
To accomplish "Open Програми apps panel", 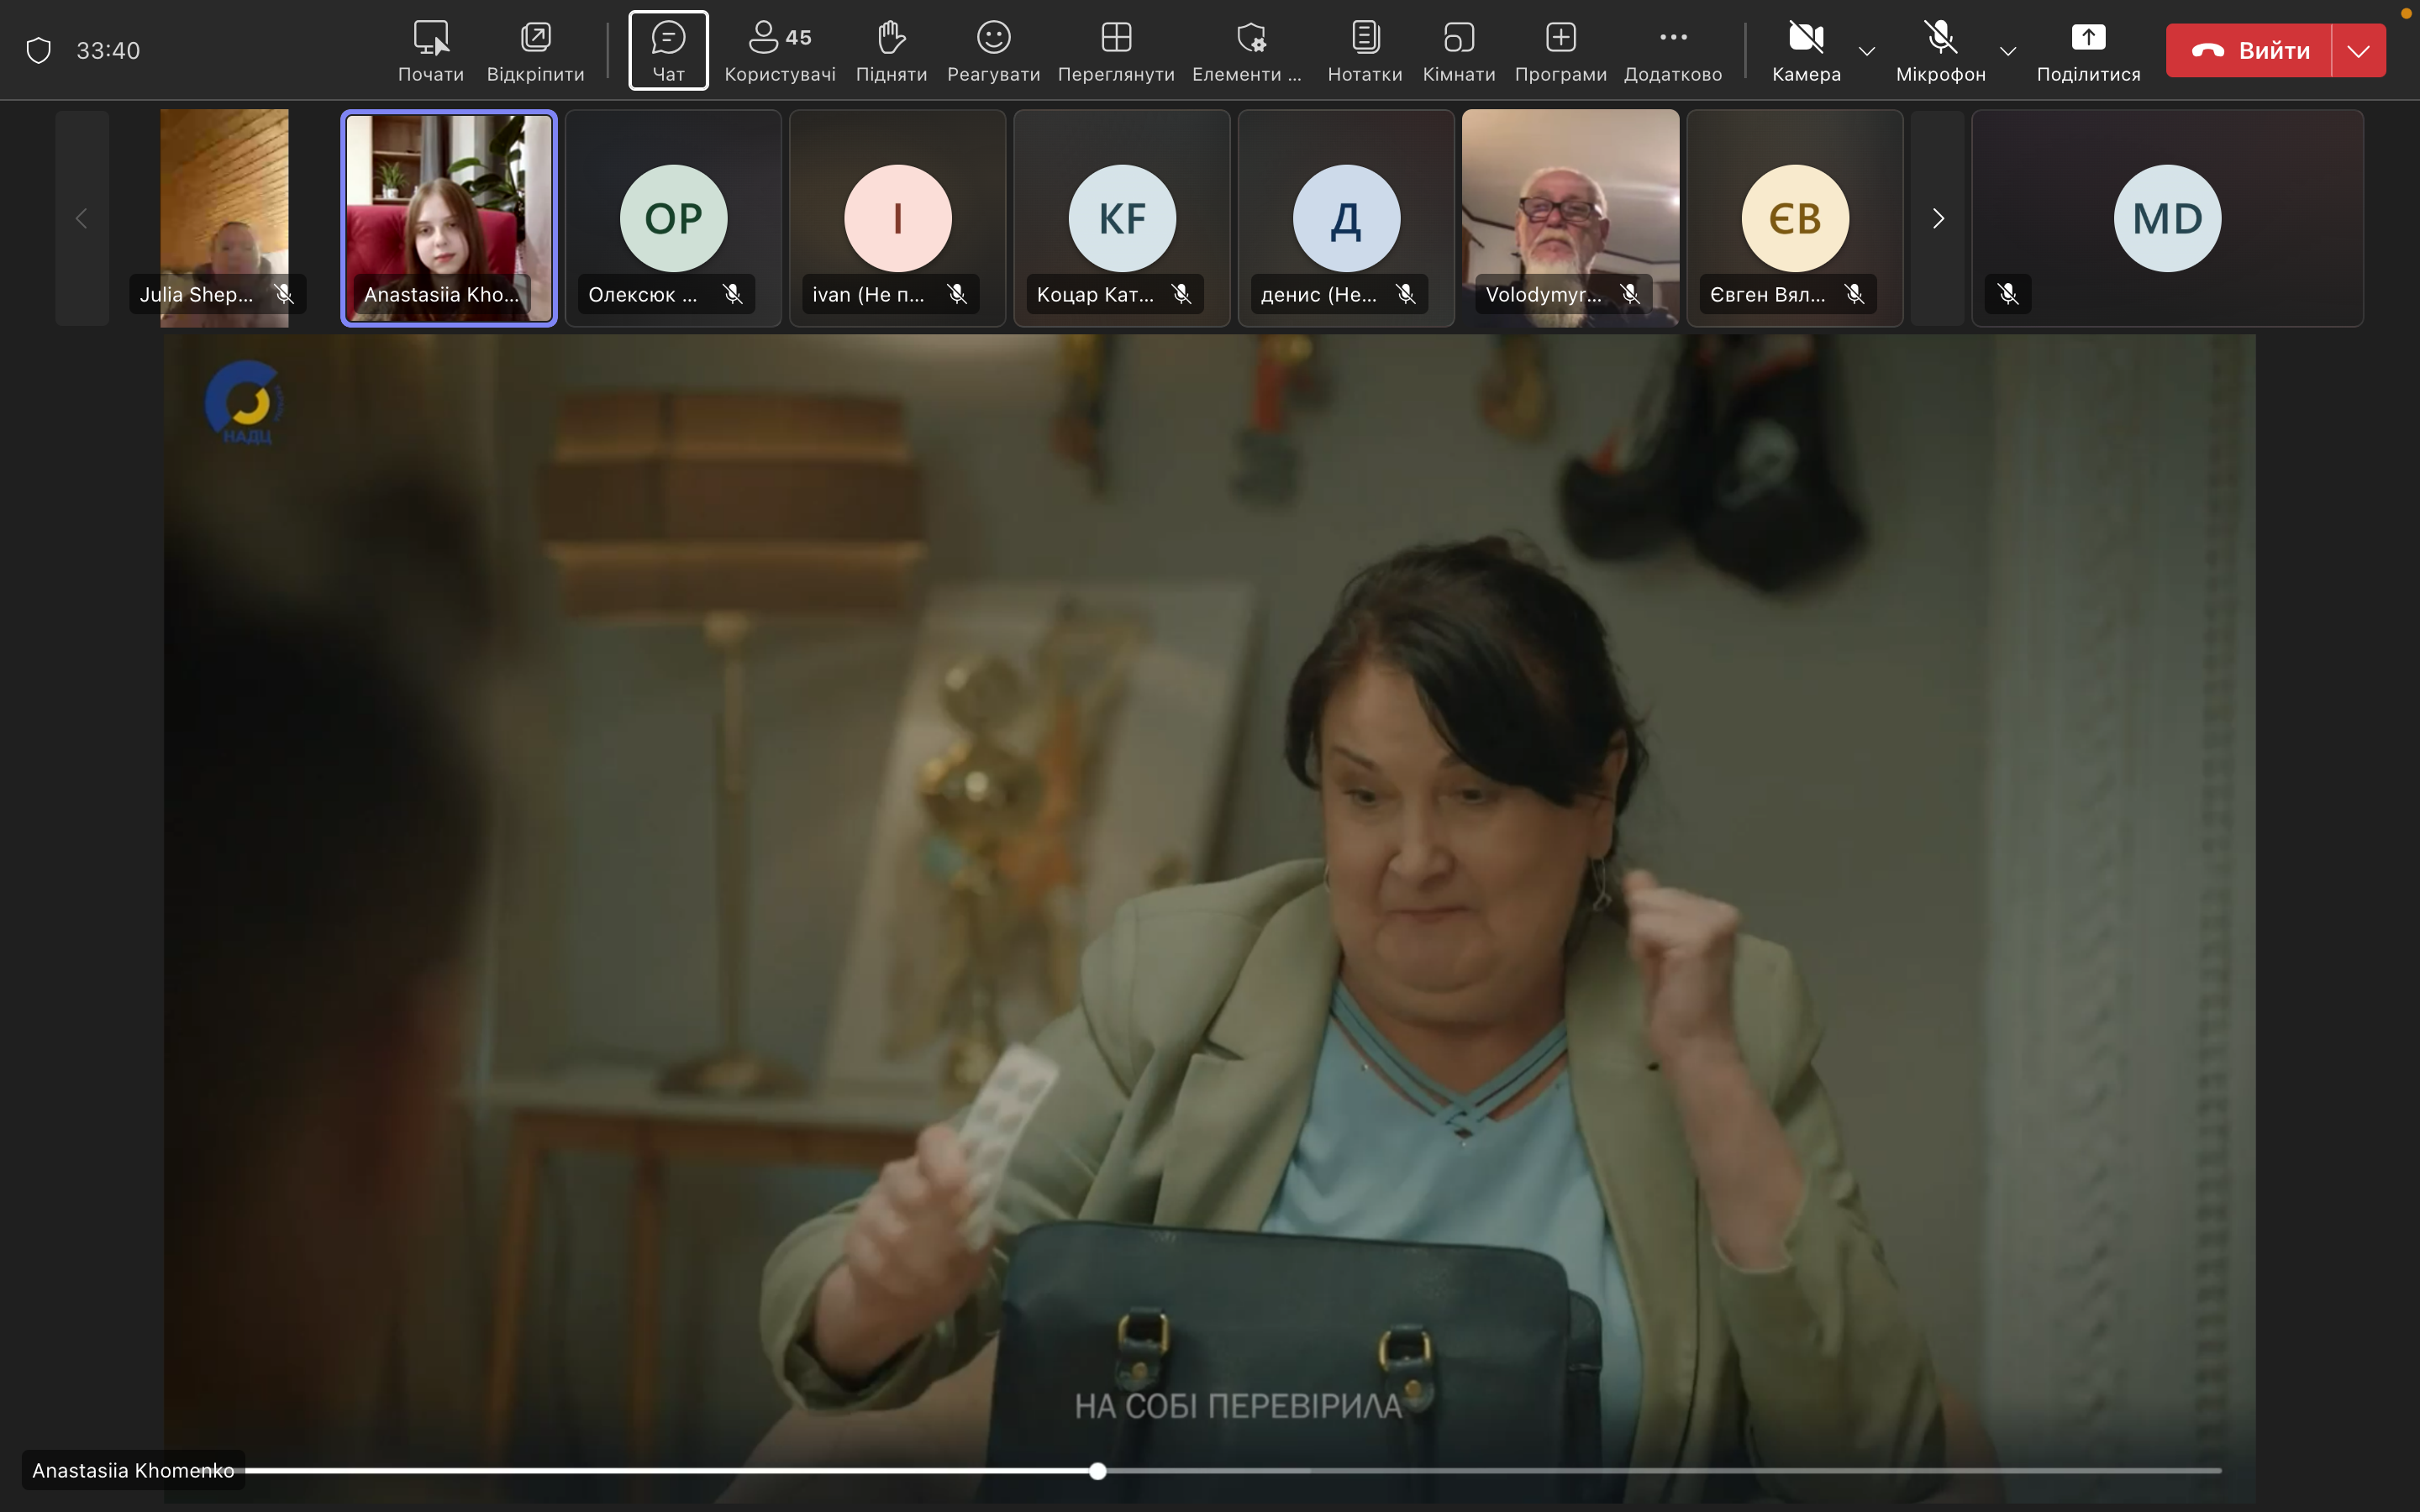I will pos(1560,50).
